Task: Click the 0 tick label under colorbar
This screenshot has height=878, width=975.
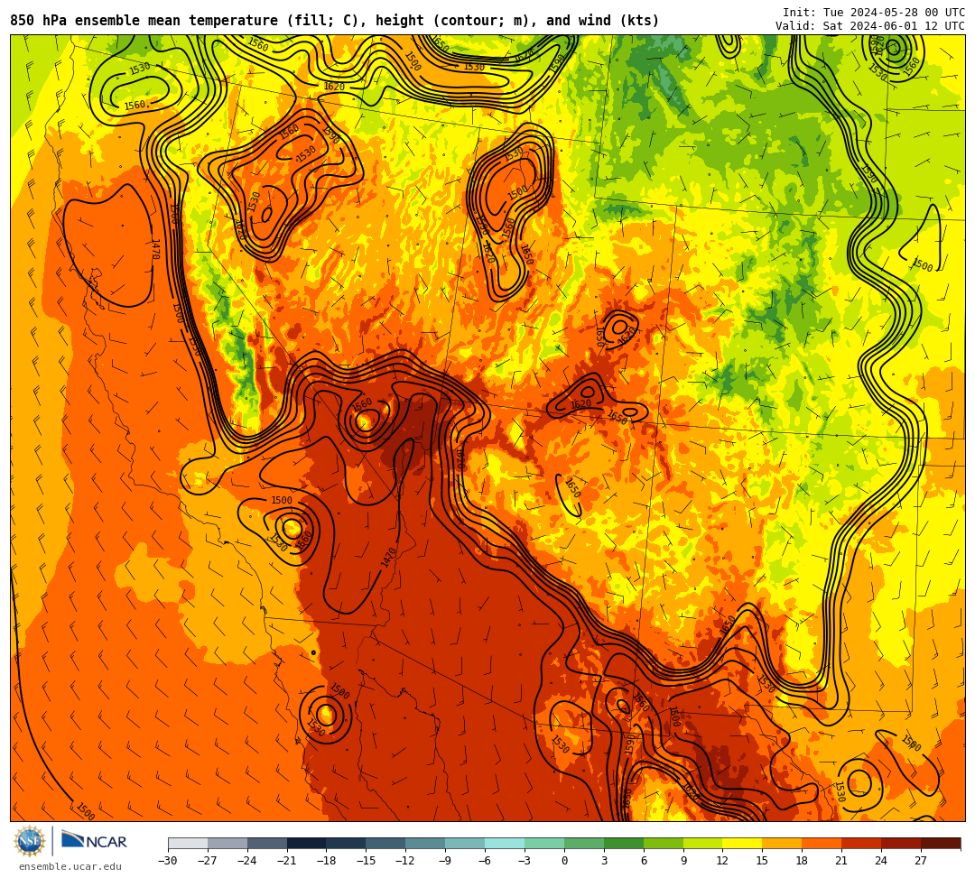Action: click(x=564, y=861)
